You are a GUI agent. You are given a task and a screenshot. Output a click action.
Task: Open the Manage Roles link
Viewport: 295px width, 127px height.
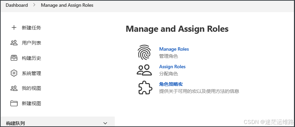174,49
